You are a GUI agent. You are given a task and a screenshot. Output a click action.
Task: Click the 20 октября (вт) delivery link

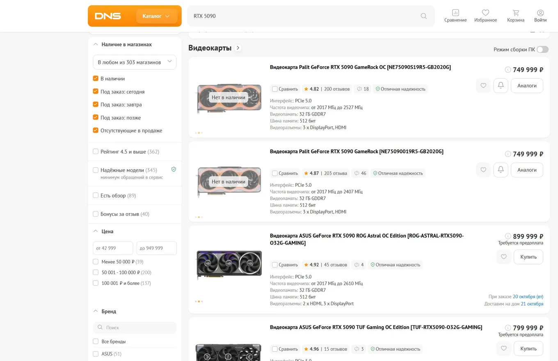pyautogui.click(x=528, y=297)
